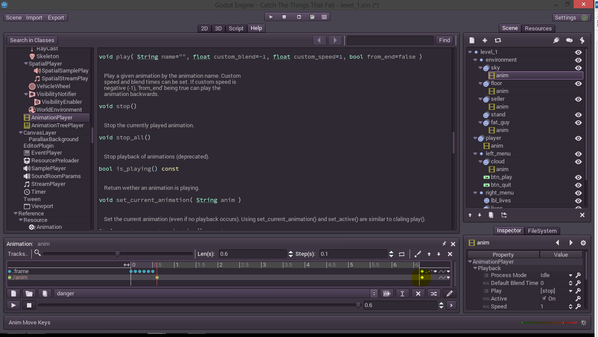Screen dimensions: 598x337
Task: Hide the player node
Action: (578, 138)
